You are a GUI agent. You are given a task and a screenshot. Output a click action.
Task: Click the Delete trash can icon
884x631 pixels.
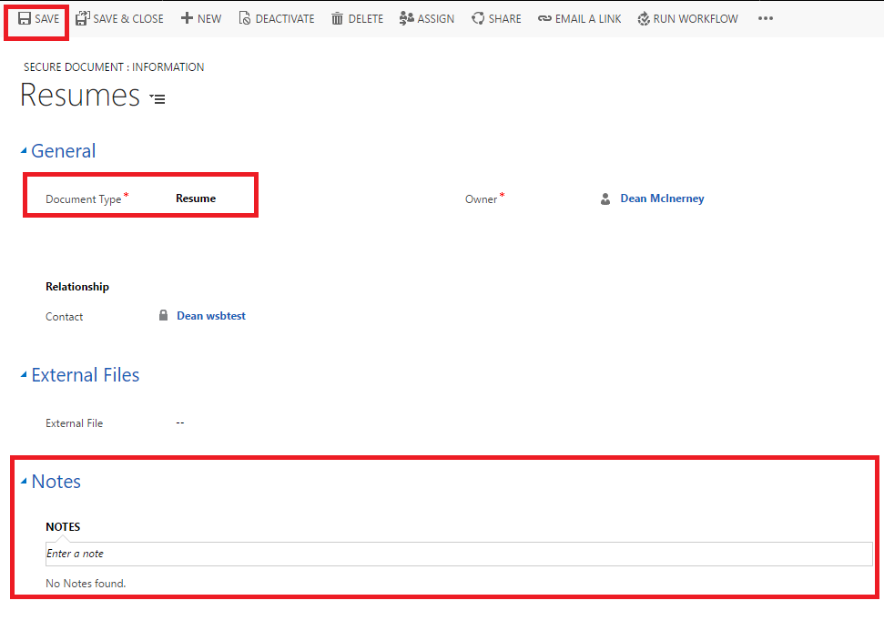pyautogui.click(x=337, y=18)
